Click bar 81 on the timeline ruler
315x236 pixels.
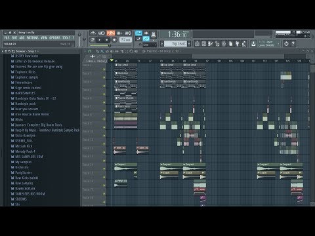tap(161, 61)
